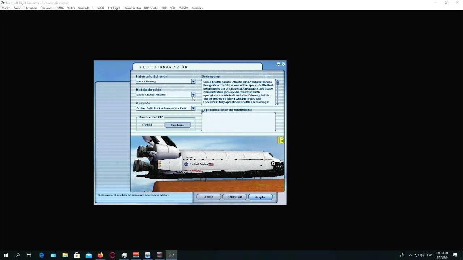Open the Avión menu
The height and width of the screenshot is (260, 463).
tap(17, 8)
